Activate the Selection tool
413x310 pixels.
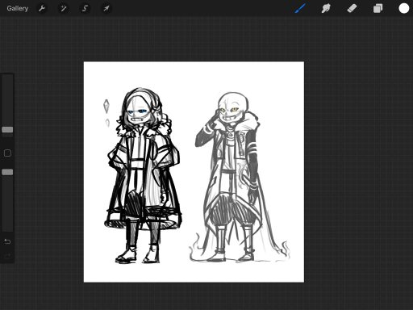(x=85, y=8)
